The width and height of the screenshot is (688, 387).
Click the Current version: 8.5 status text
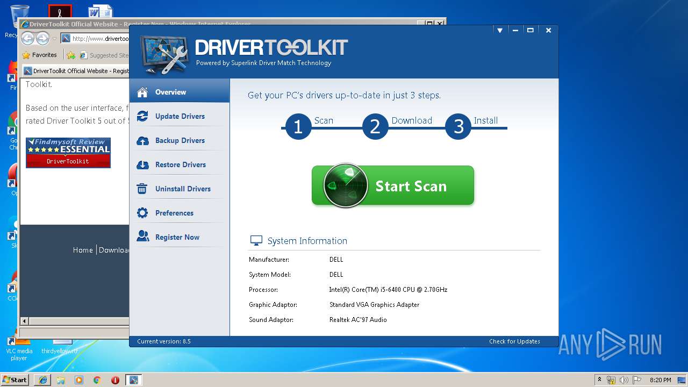(x=164, y=341)
